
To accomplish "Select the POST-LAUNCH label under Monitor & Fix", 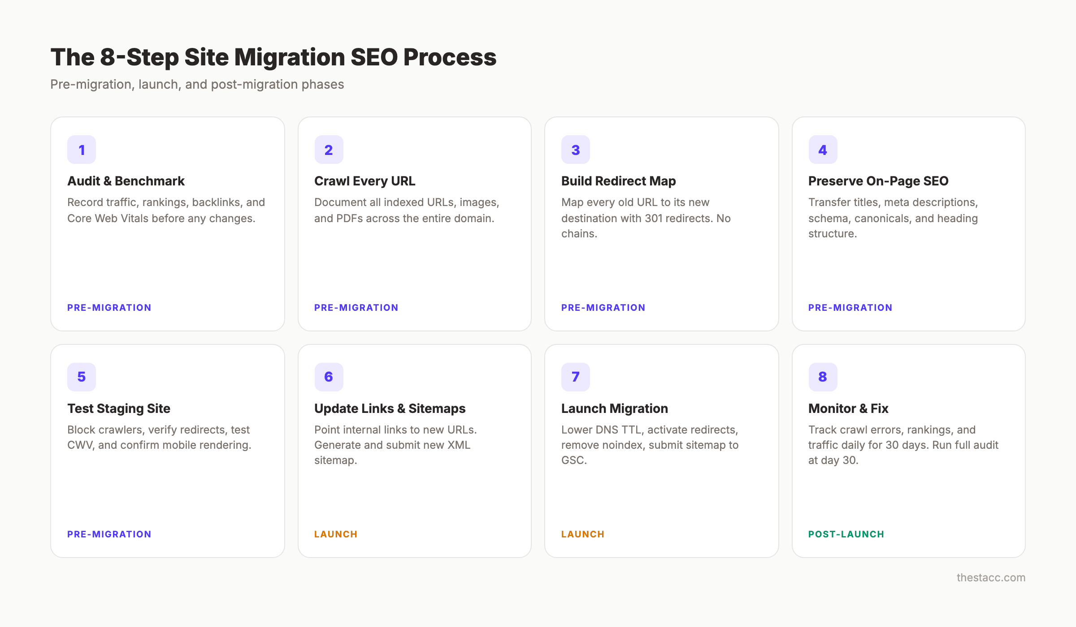I will pyautogui.click(x=846, y=534).
